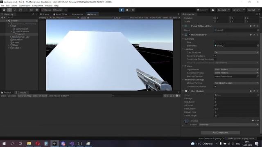262x147 pixels.
Task: Open the Hierarchy create plus menu
Action: (x=3, y=17)
